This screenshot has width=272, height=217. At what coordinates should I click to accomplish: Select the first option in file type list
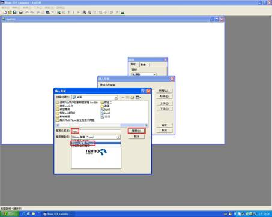(x=96, y=141)
